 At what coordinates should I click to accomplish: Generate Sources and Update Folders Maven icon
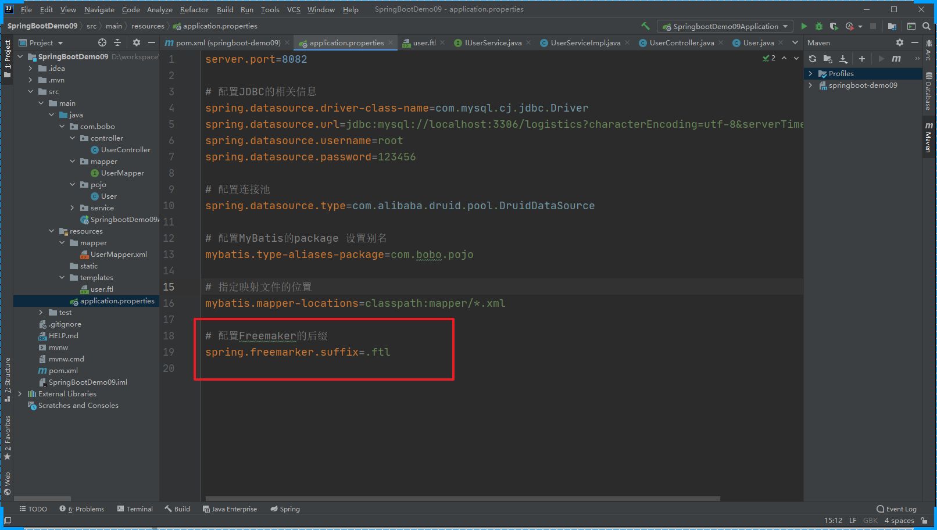(828, 59)
